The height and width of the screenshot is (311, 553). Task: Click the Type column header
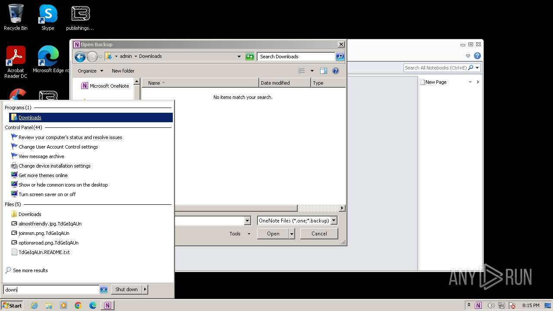(x=328, y=83)
